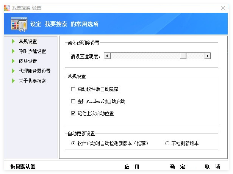
Task: Open the 常规设置 section
Action: [x=28, y=41]
